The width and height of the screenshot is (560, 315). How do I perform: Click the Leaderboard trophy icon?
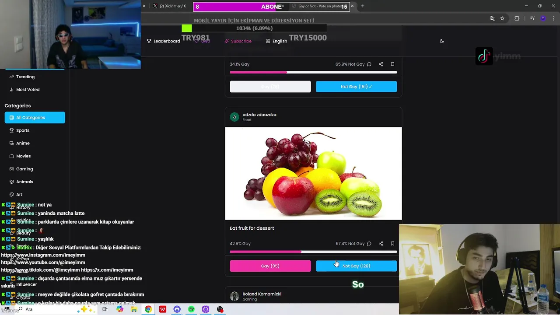coord(149,41)
